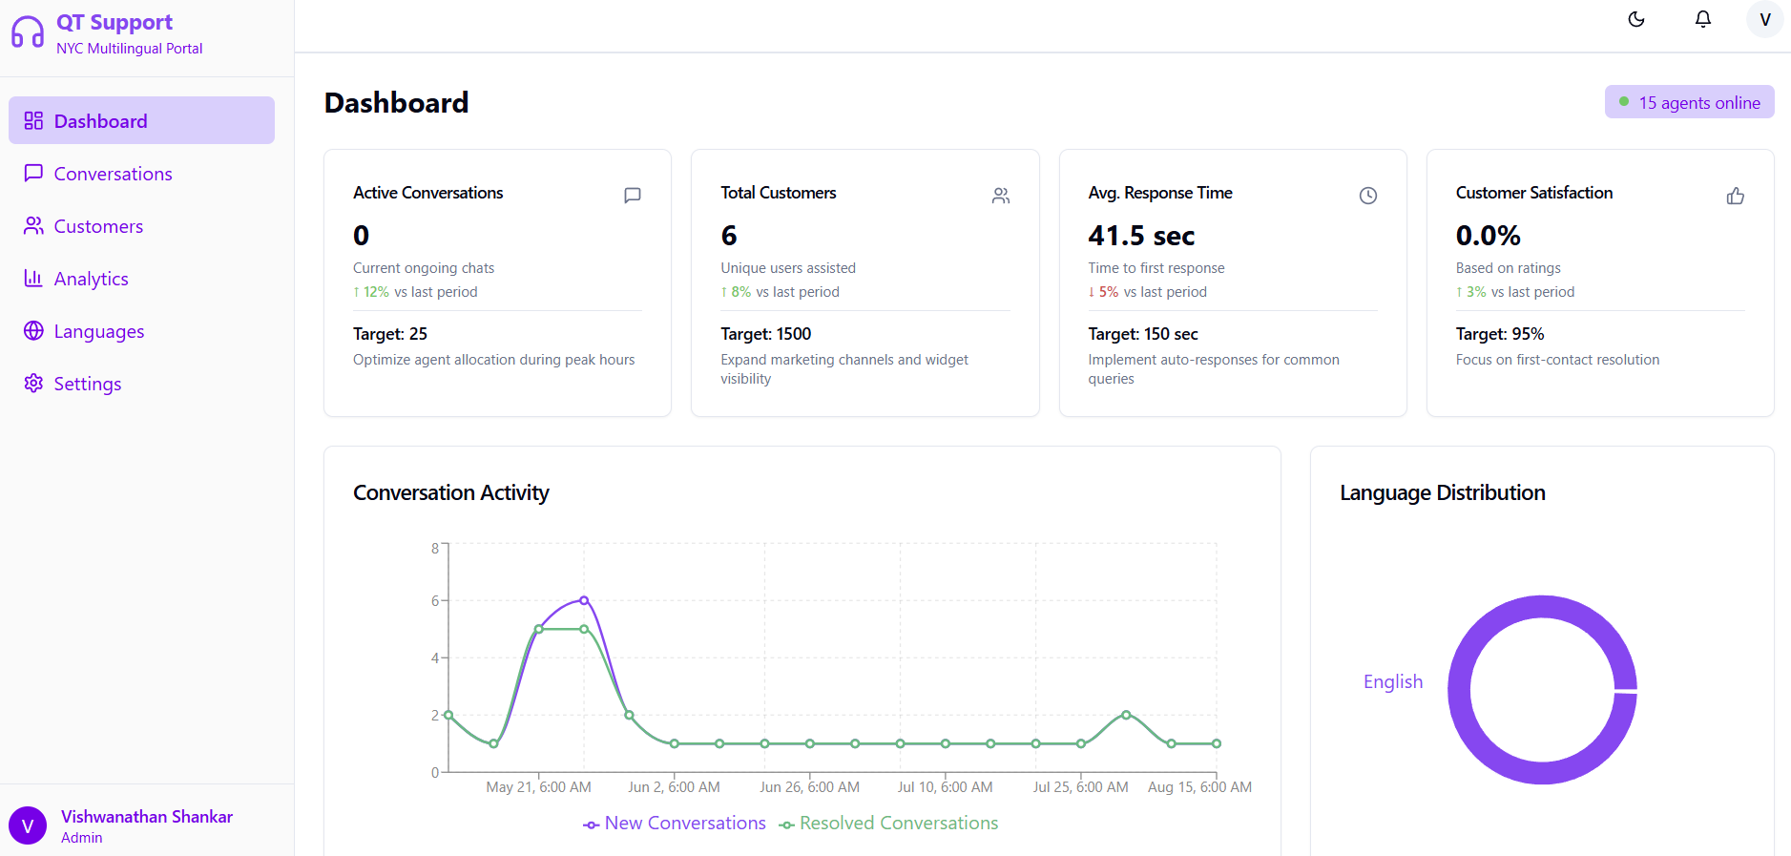Screen dimensions: 1791x856
Task: Click the QT Support headphones logo
Action: pyautogui.click(x=28, y=32)
